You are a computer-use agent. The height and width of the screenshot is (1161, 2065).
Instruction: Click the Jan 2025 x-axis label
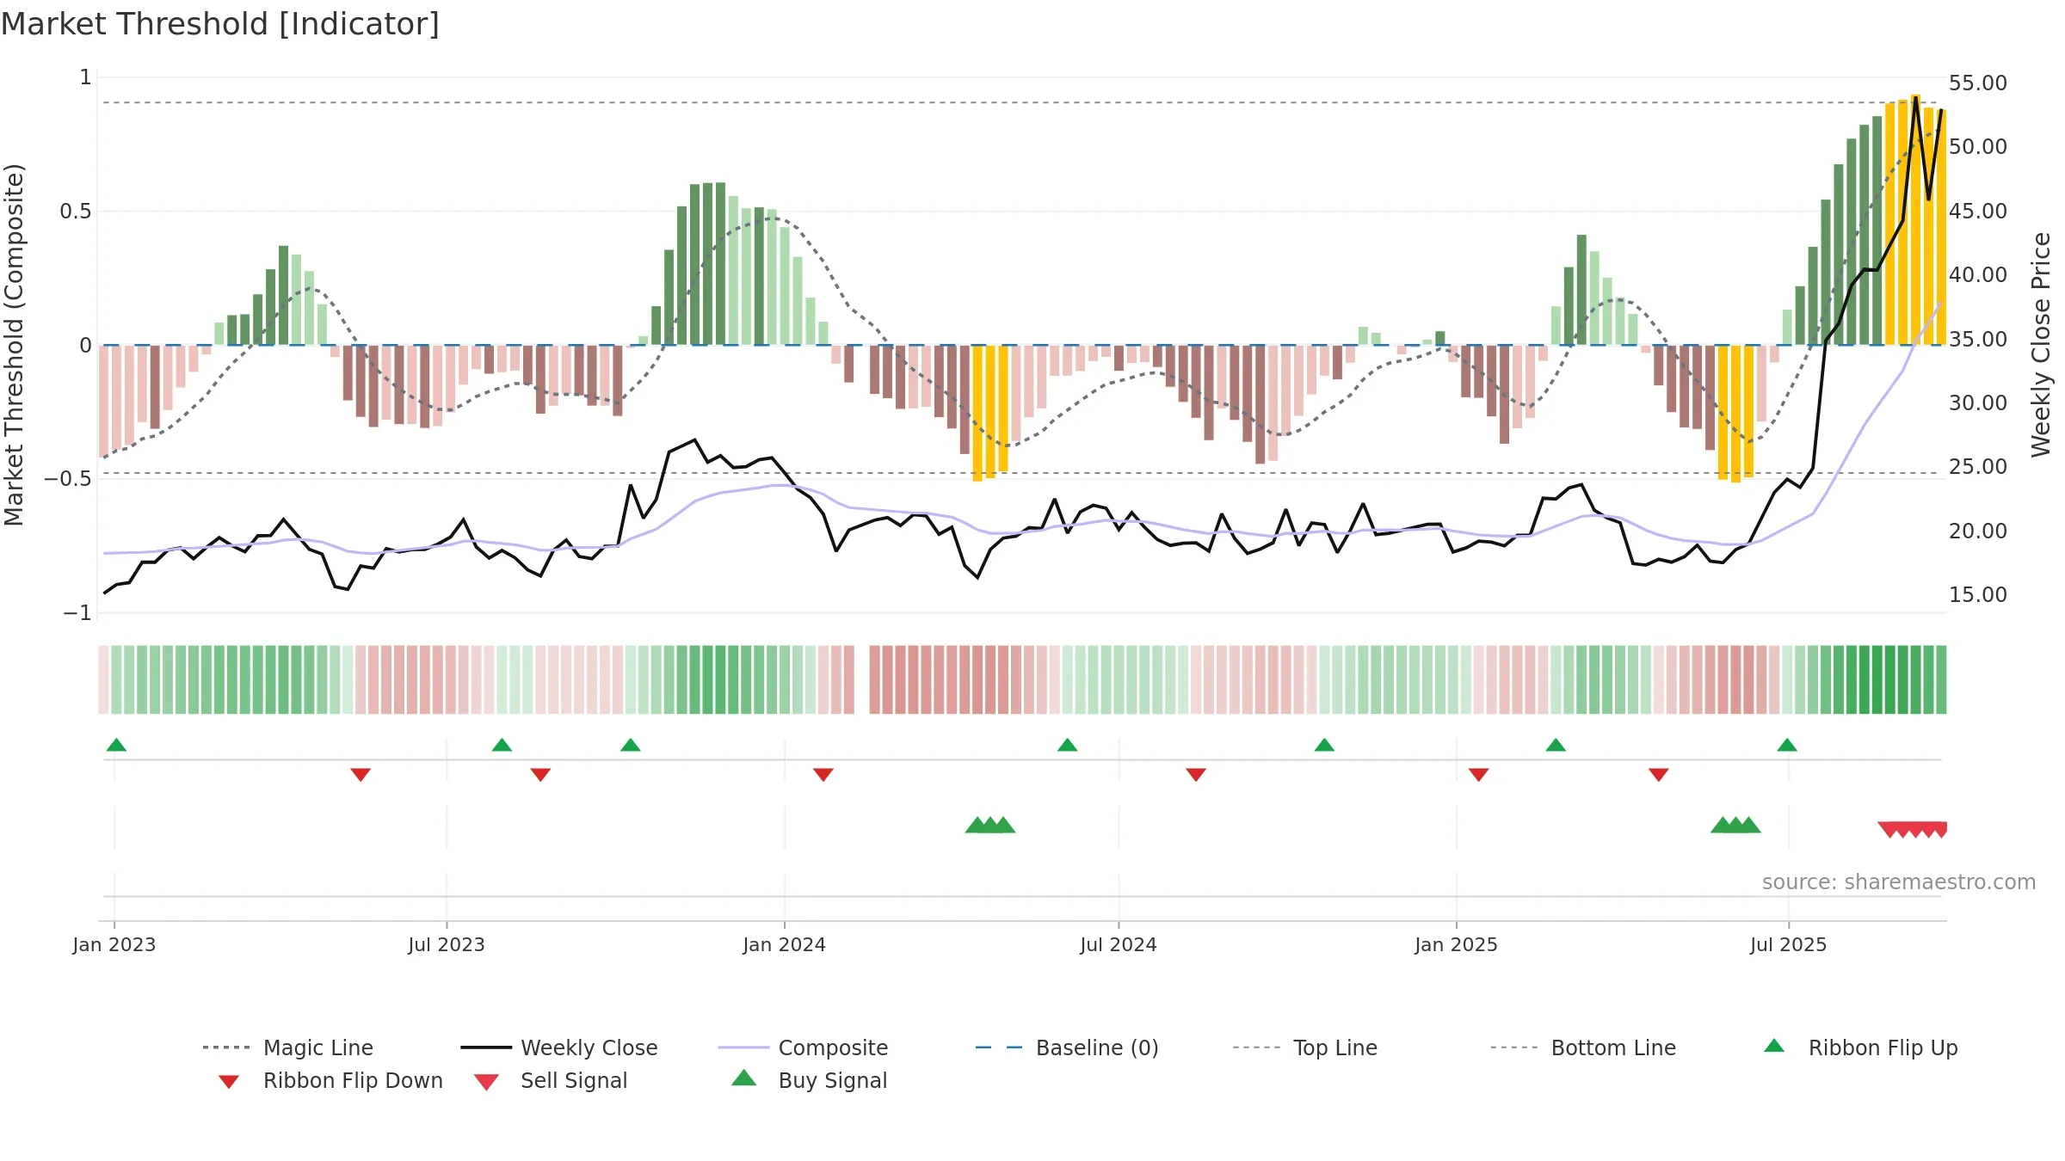click(x=1457, y=945)
